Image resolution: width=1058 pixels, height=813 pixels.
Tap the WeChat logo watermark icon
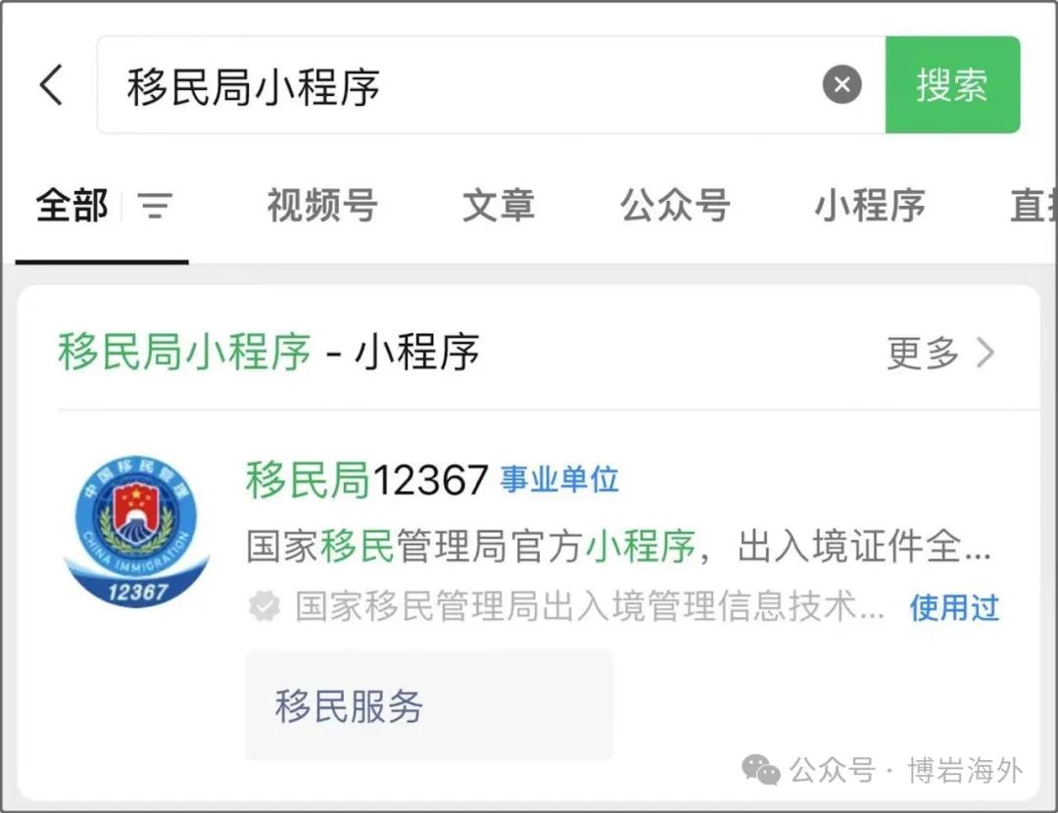point(760,770)
